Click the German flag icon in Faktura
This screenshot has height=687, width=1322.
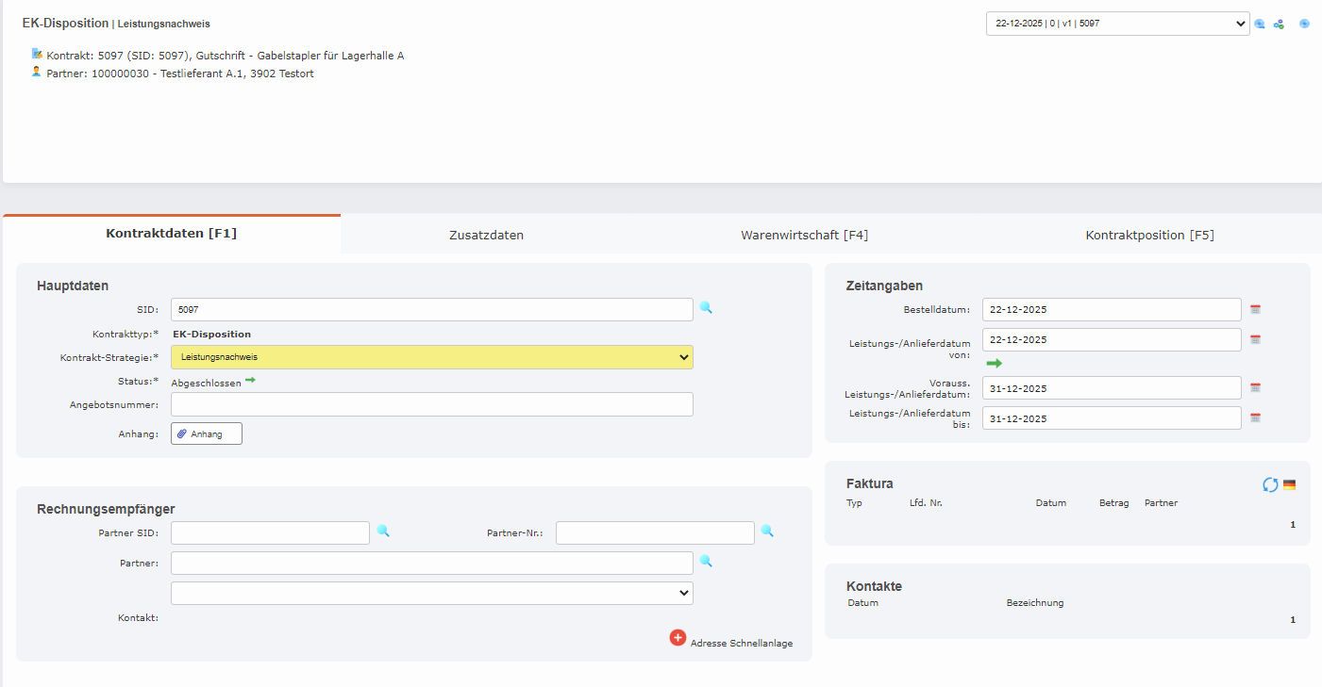point(1289,484)
